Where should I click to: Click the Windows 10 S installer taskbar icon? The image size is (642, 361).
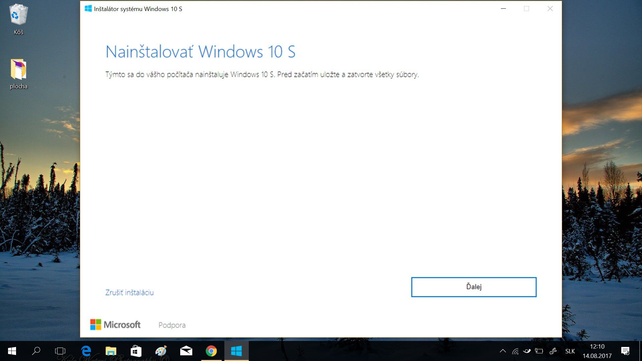click(x=236, y=351)
